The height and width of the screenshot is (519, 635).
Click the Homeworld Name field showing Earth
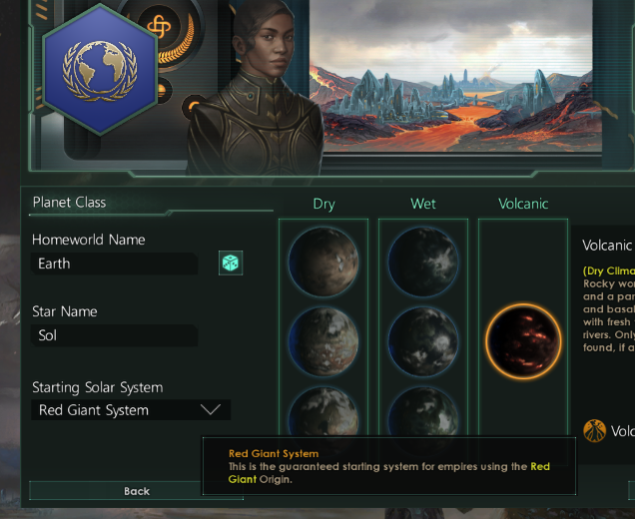pyautogui.click(x=114, y=263)
